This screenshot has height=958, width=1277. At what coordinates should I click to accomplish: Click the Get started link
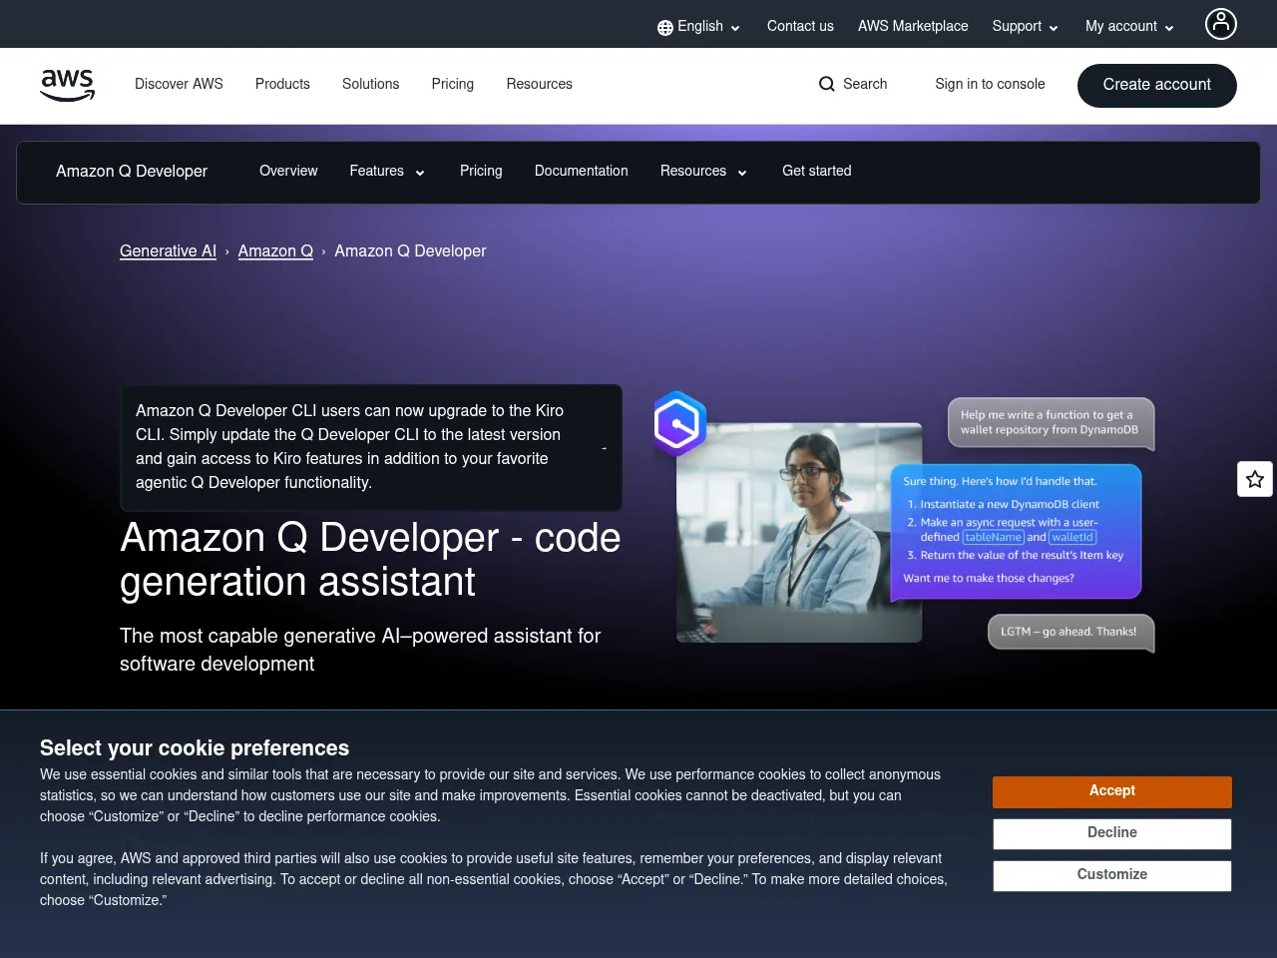(816, 172)
